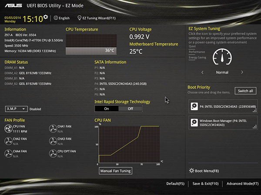Click DIMM_A1 N/A entry

point(14,68)
